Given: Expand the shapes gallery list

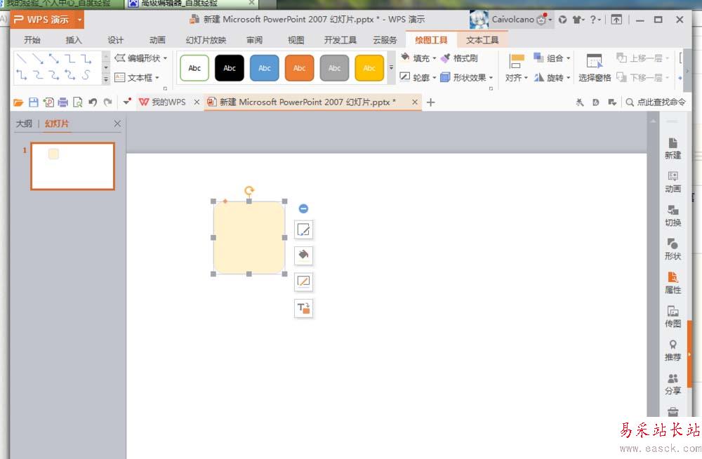Looking at the screenshot, I should pyautogui.click(x=106, y=79).
